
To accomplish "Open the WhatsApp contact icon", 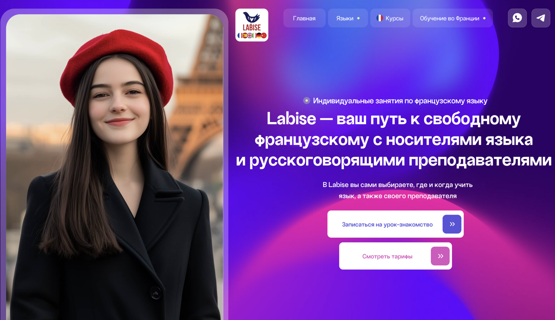I will click(517, 18).
